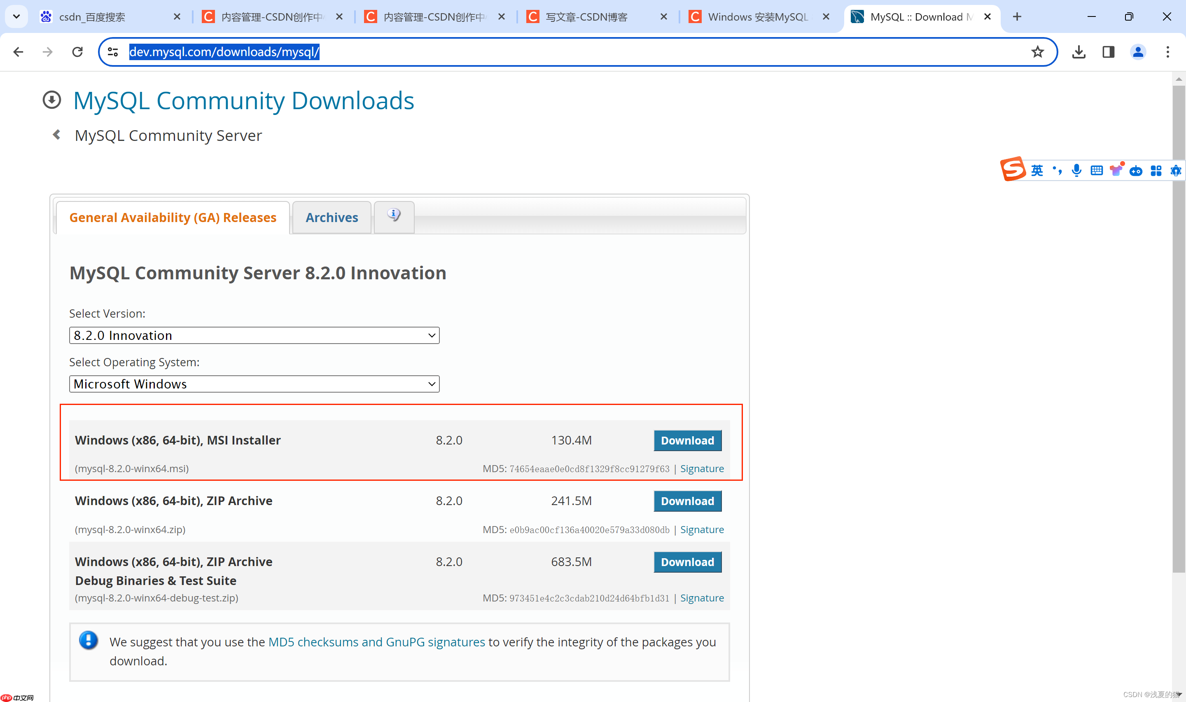Activate Sogou voice input microphone
Image resolution: width=1186 pixels, height=702 pixels.
1076,170
